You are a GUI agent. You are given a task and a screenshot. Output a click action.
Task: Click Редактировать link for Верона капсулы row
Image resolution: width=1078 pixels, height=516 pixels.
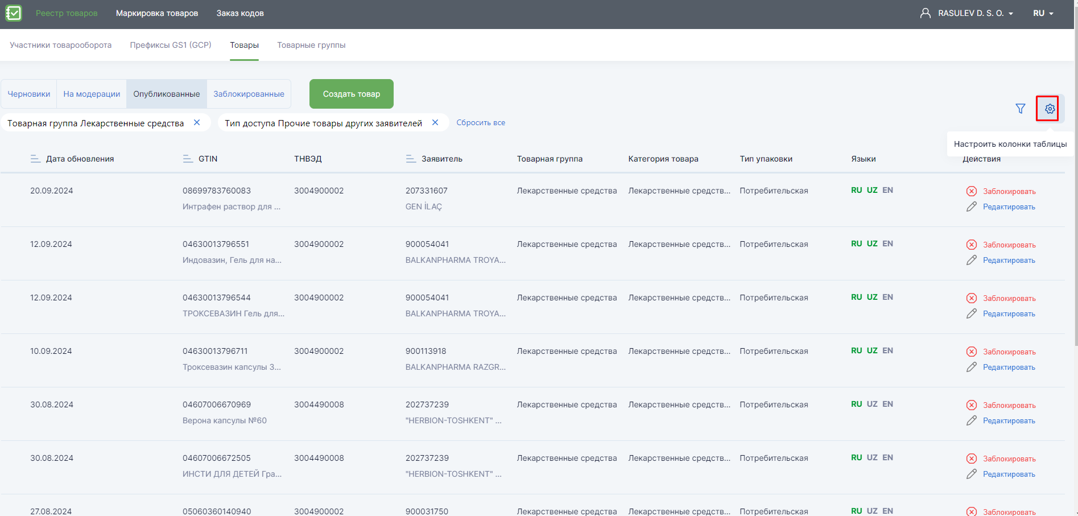[1009, 421]
